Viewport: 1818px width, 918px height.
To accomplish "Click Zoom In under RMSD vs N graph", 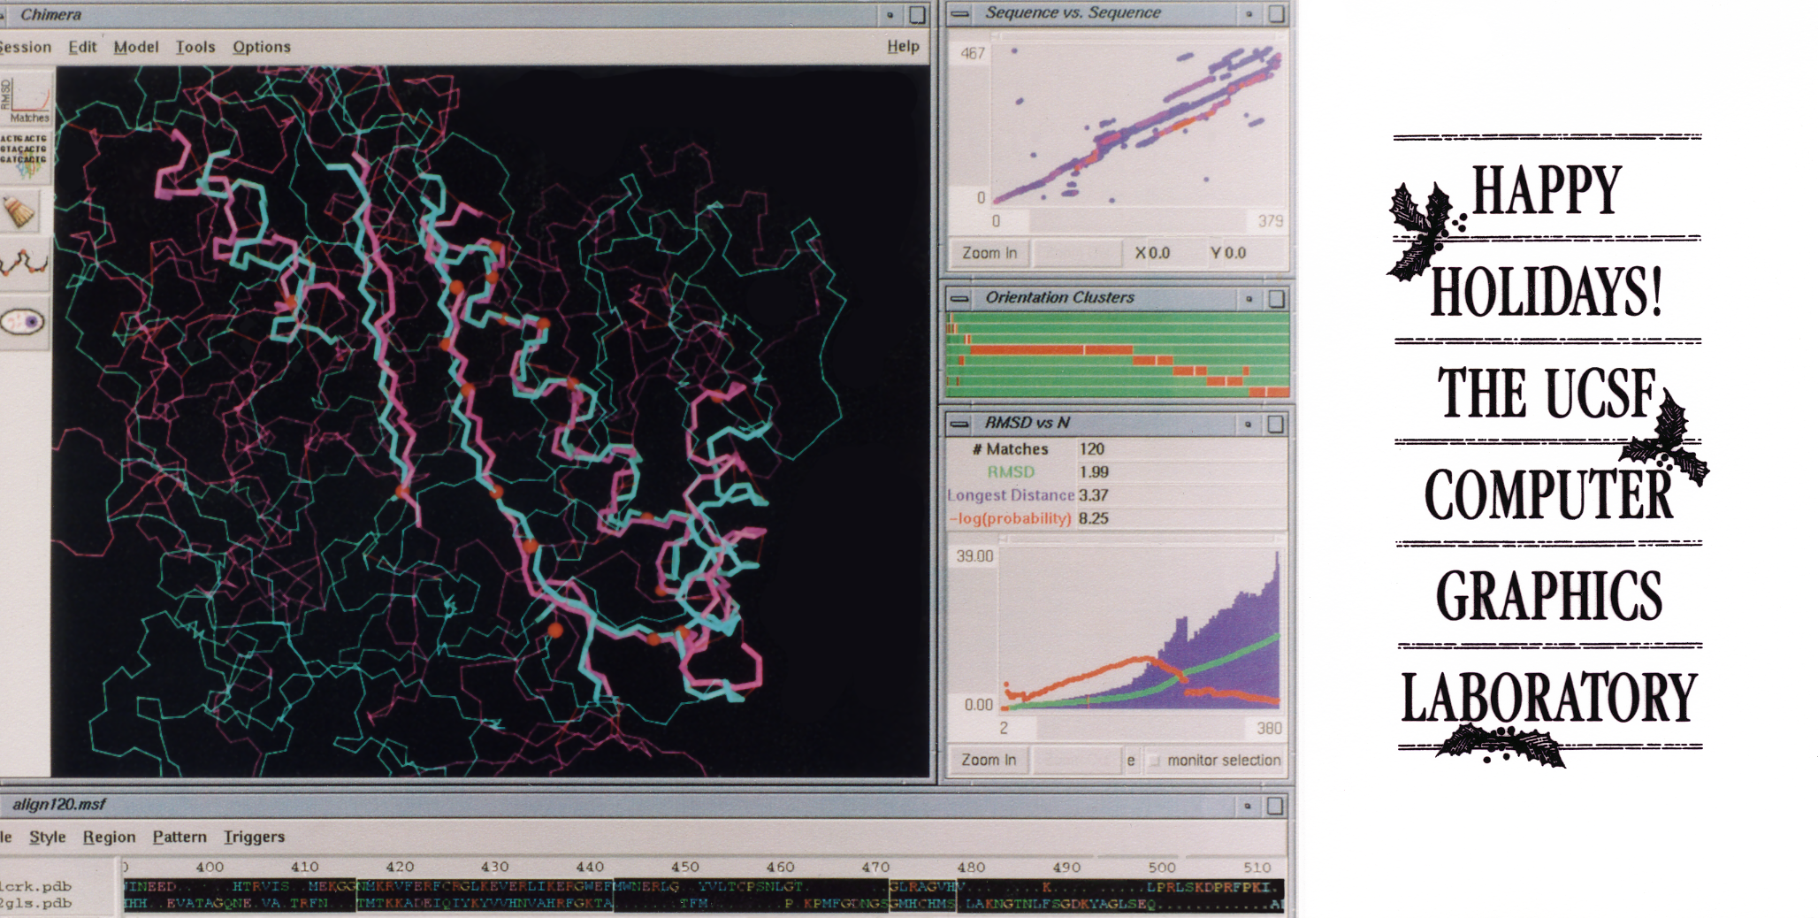I will point(989,761).
